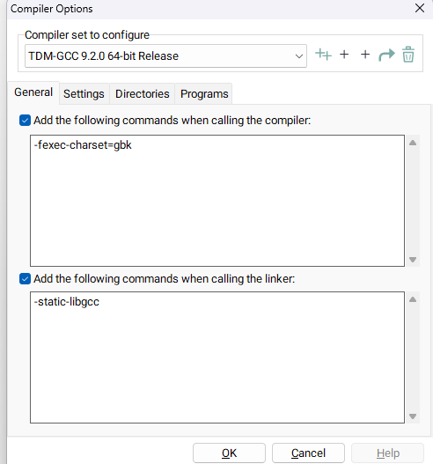
Task: Switch to the Settings tab
Action: [x=84, y=94]
